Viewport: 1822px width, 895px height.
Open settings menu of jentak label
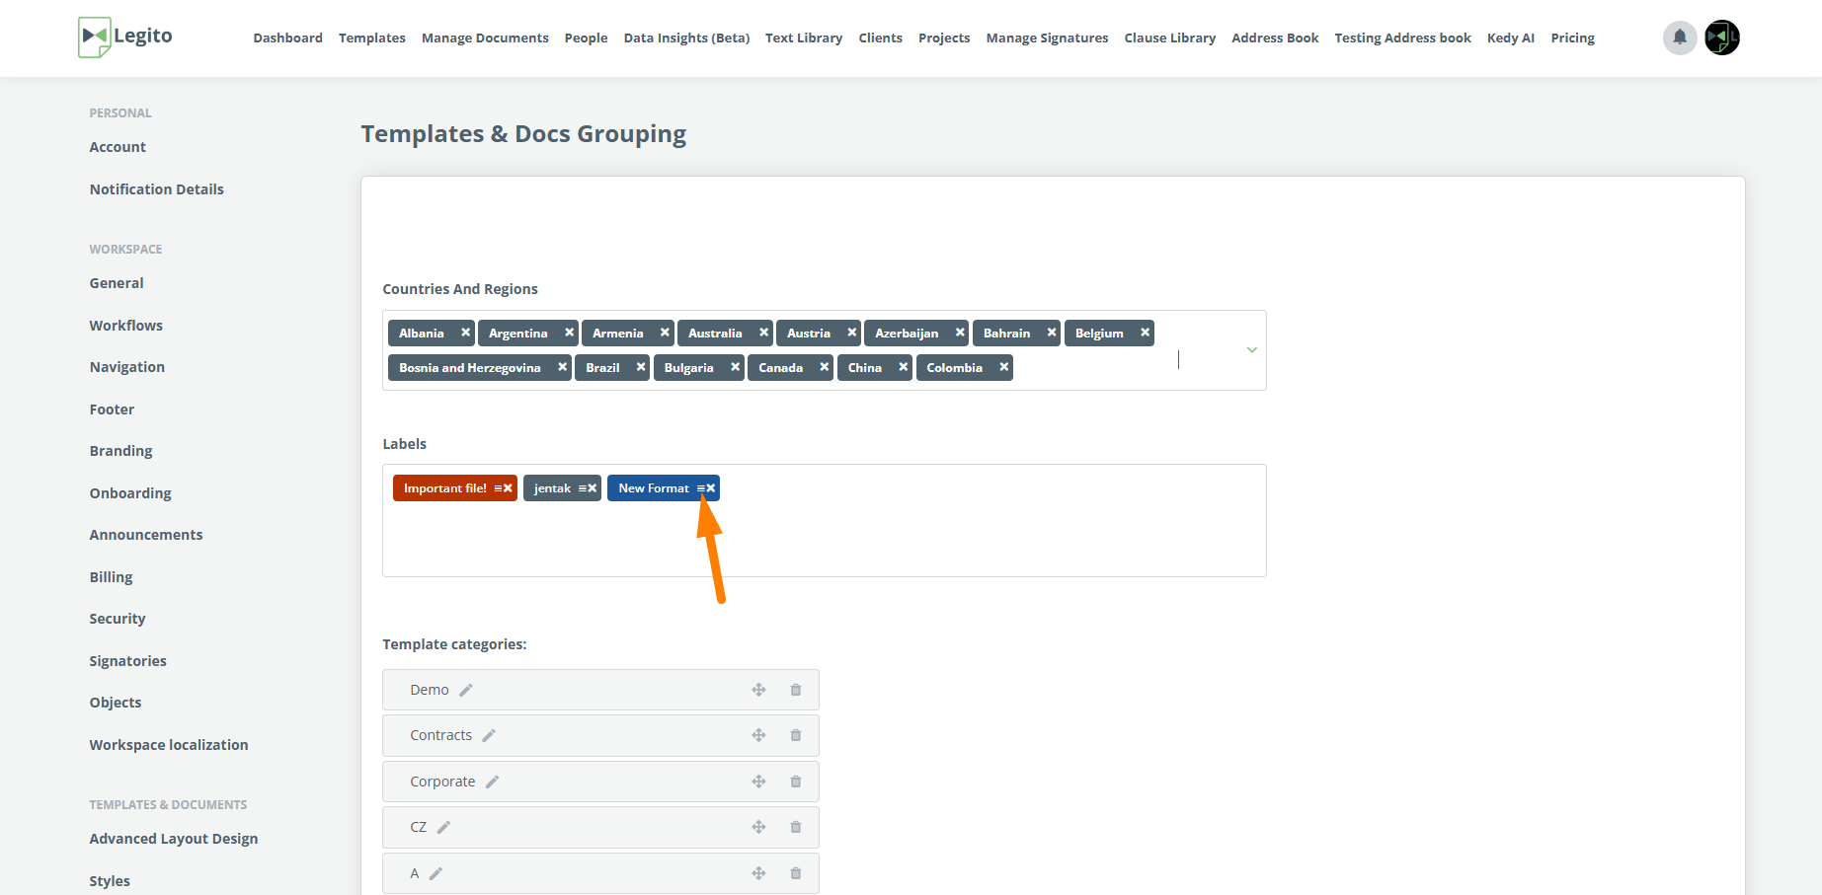[582, 488]
